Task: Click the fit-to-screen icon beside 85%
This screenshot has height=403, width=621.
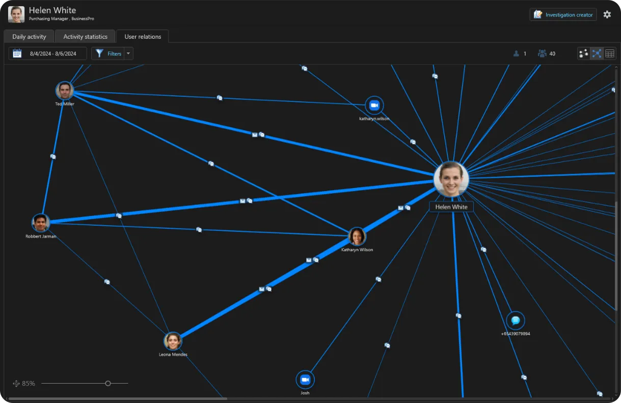Action: [16, 383]
